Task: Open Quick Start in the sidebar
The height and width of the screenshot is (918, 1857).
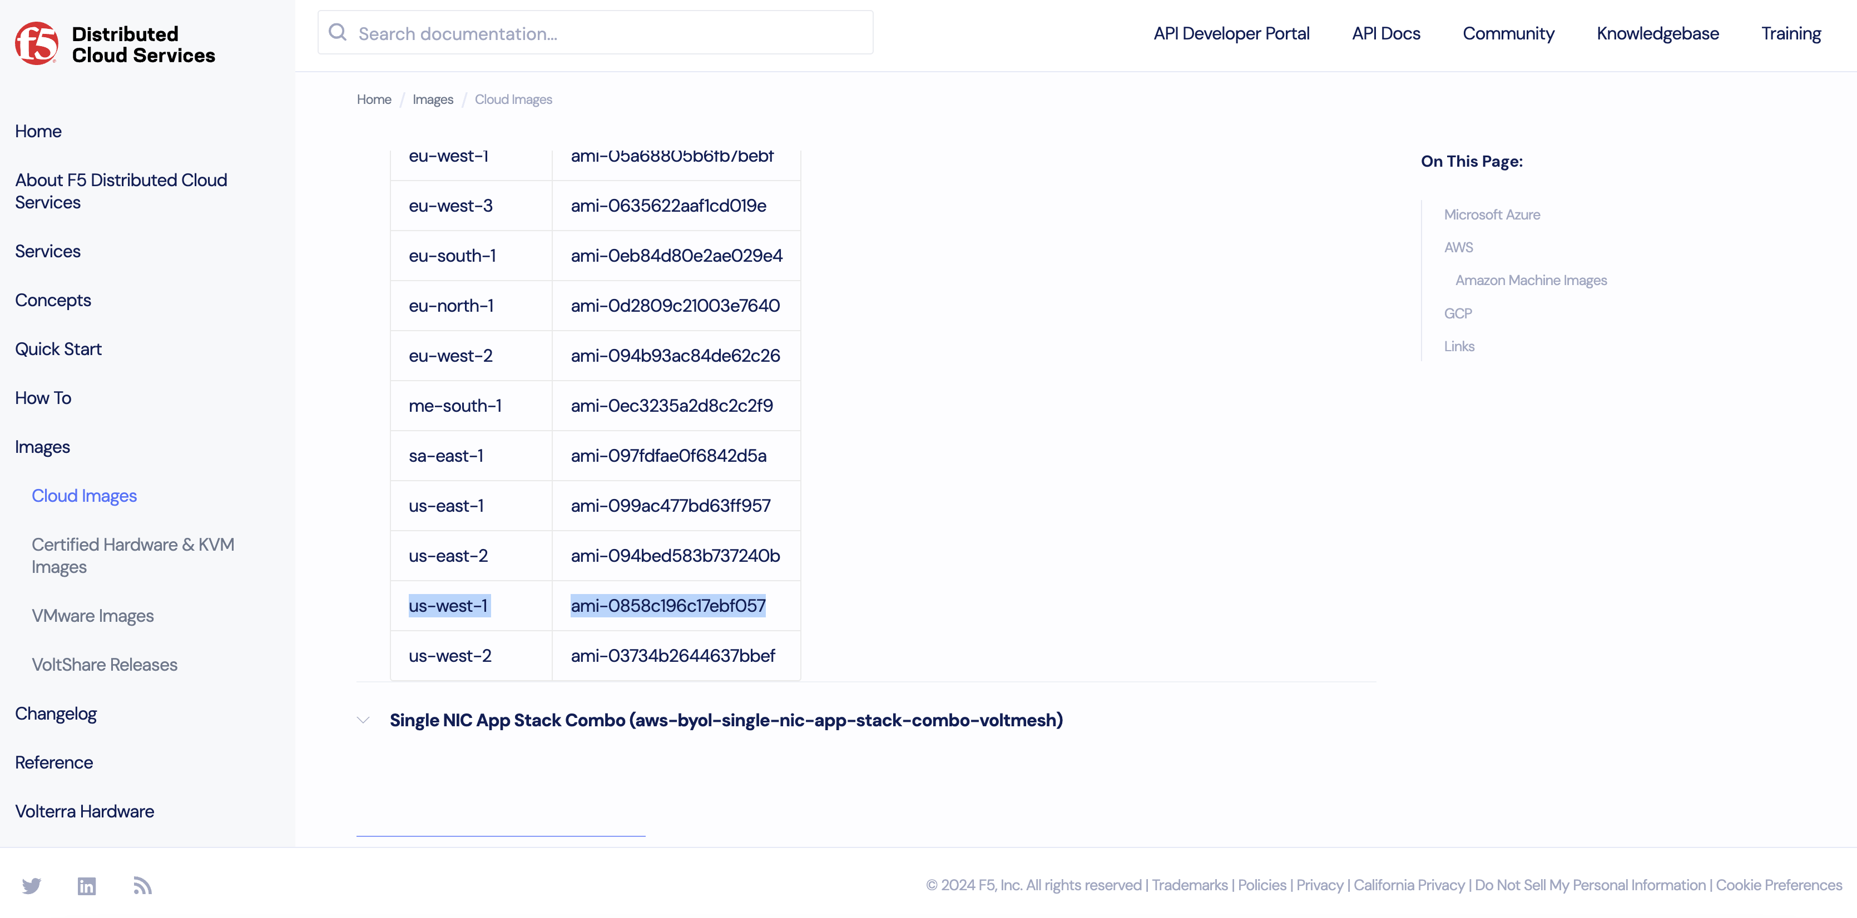Action: click(x=58, y=350)
